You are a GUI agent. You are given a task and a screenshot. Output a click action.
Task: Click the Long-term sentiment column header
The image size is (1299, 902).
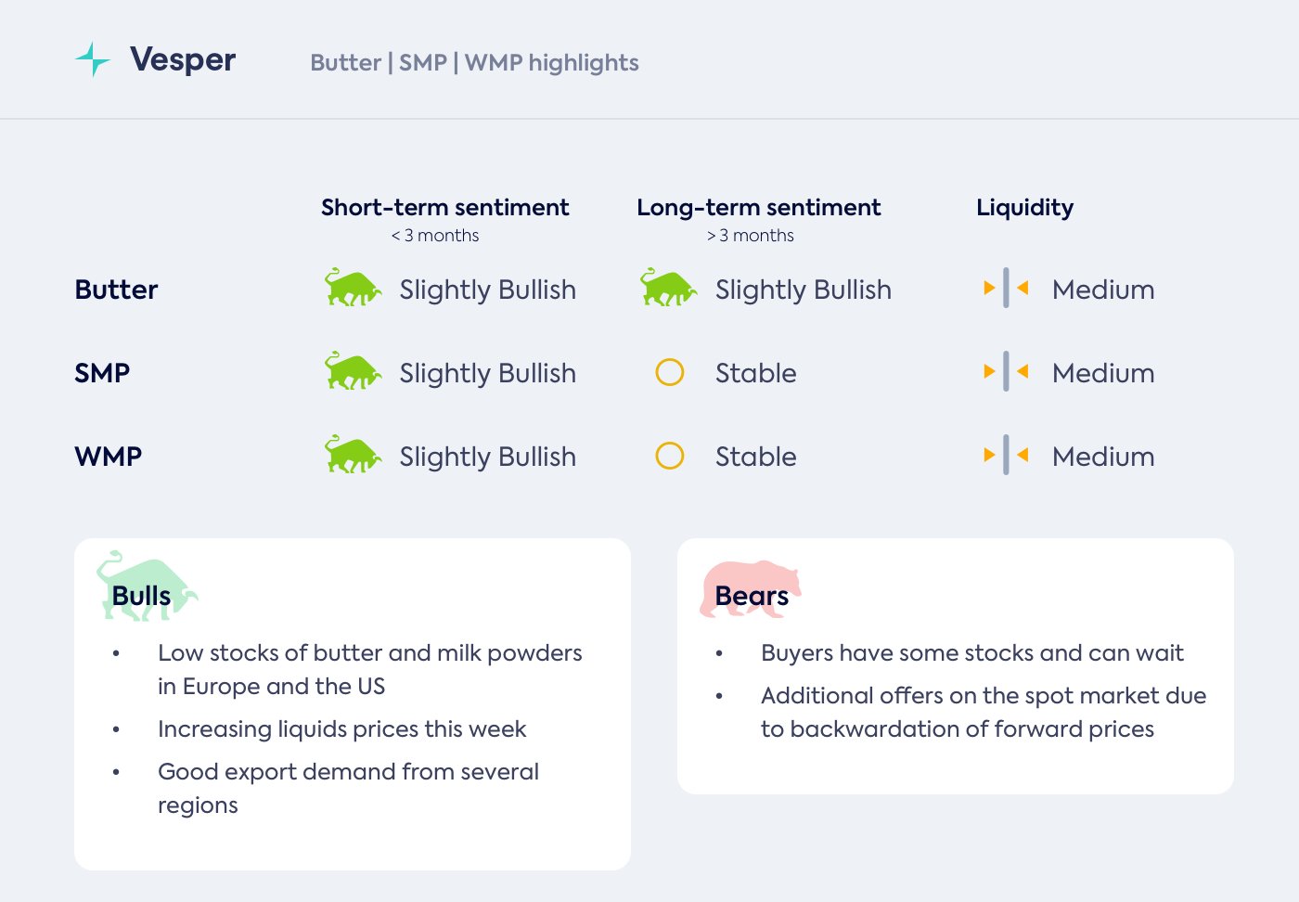[758, 208]
